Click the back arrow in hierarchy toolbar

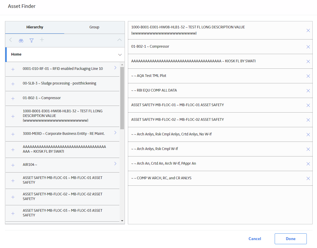point(11,40)
